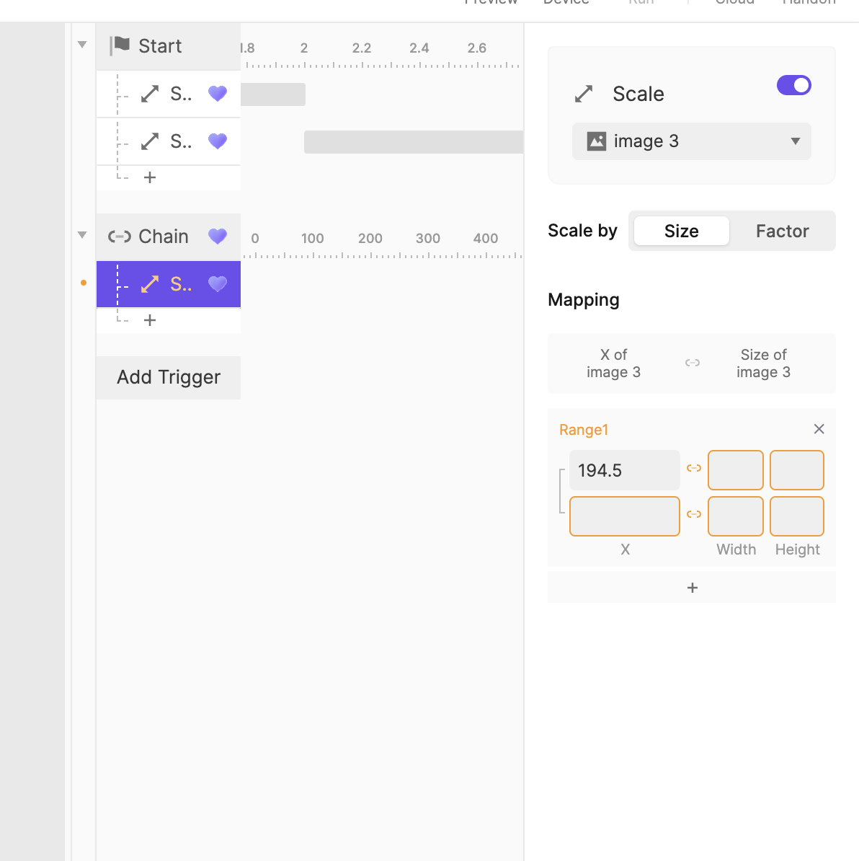Screen dimensions: 859x861
Task: Remove Range1 with its X button
Action: coord(819,429)
